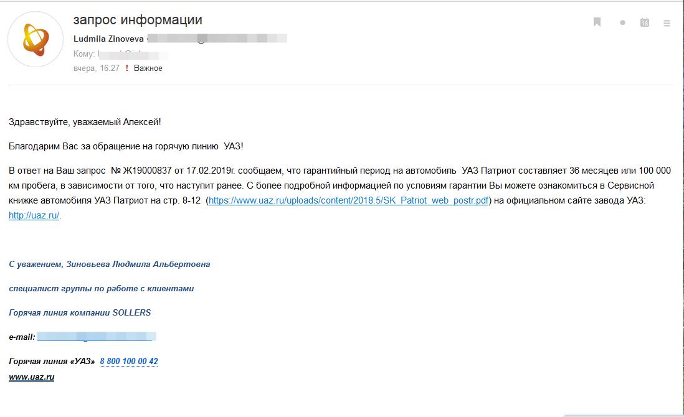
Task: Click the signature name "Зиновьева Людмила Альбертовна"
Action: [x=138, y=264]
